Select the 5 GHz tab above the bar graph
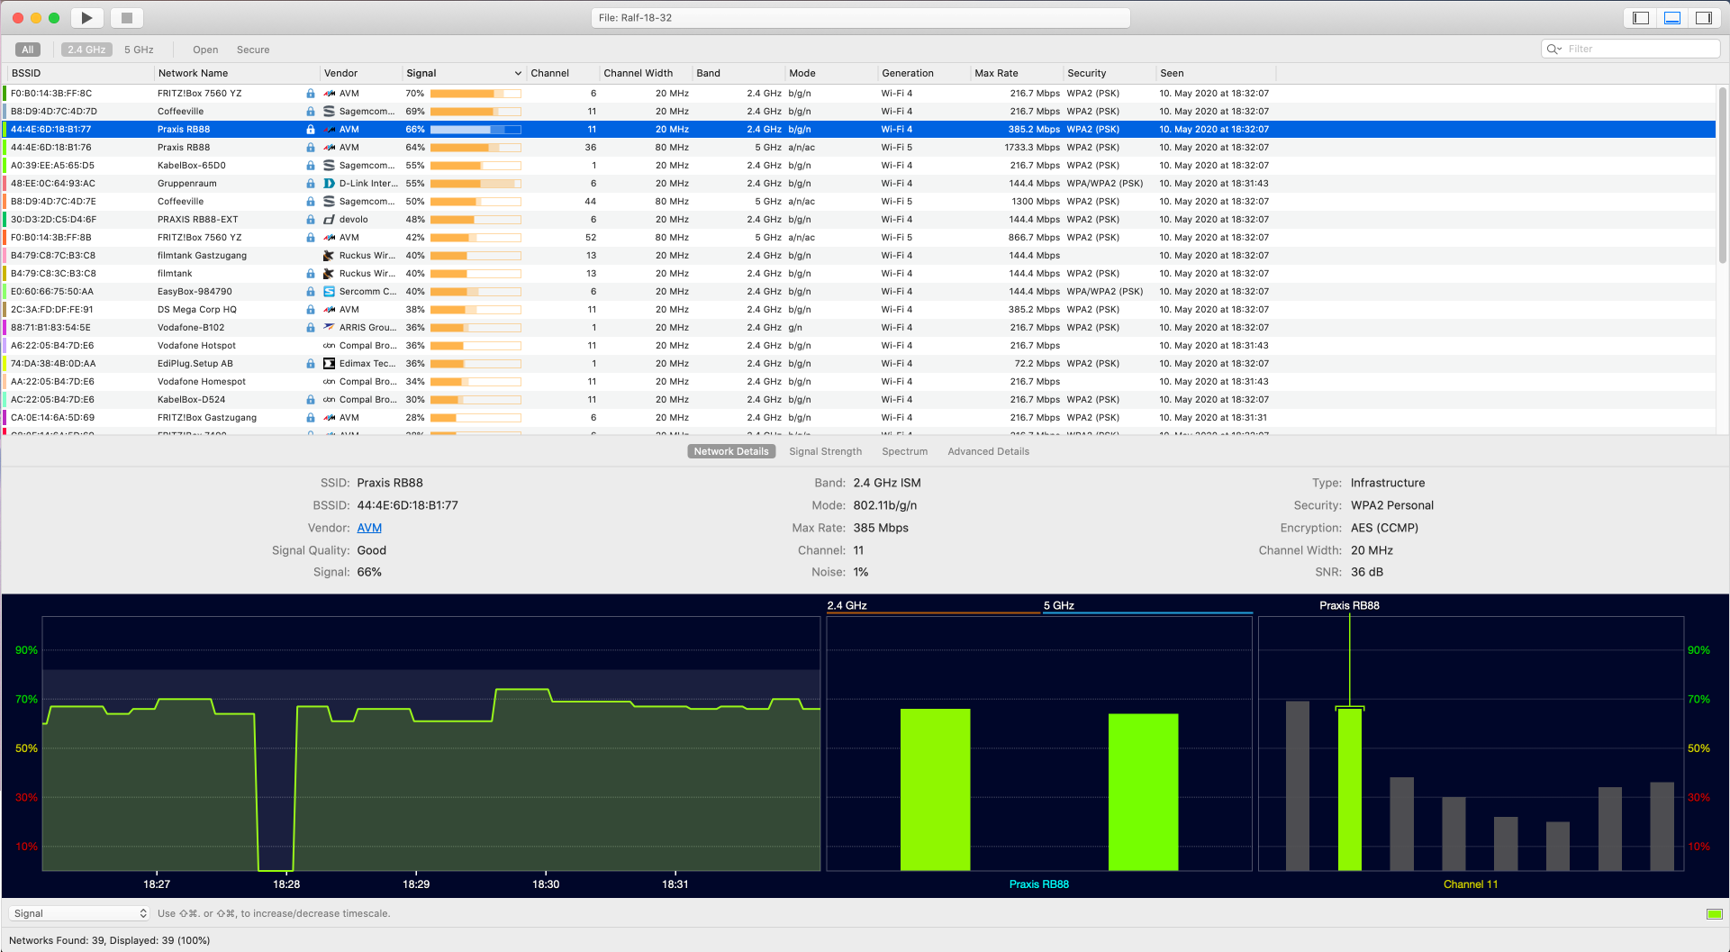1730x952 pixels. pyautogui.click(x=1146, y=606)
